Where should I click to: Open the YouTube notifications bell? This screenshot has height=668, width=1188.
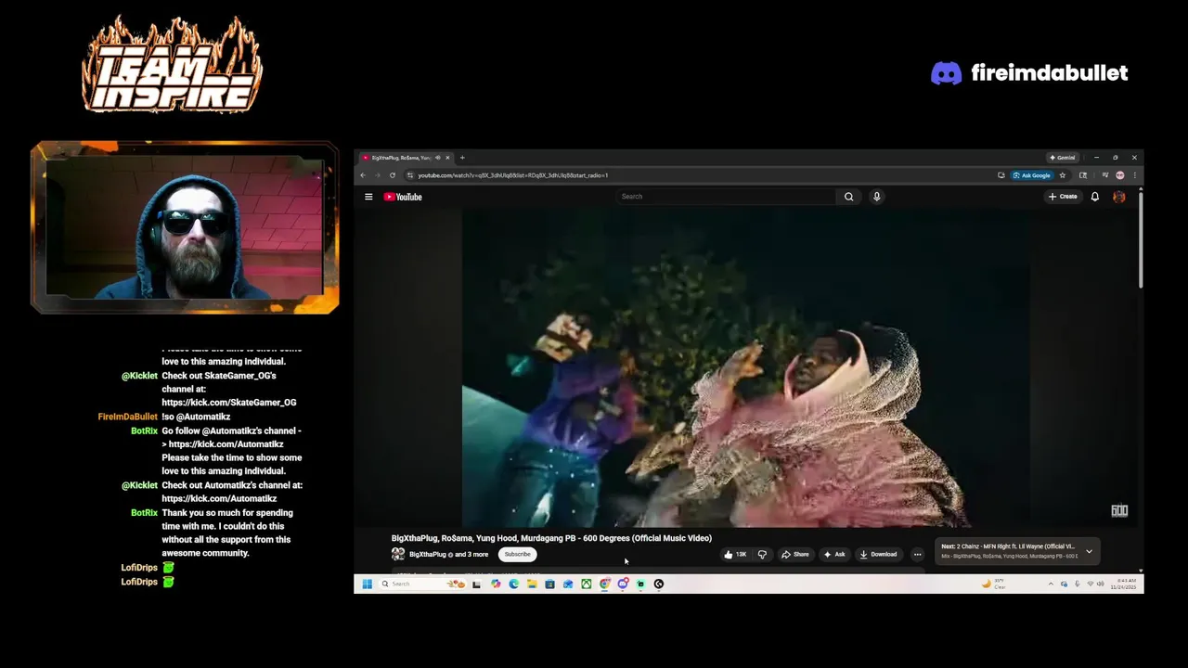(1095, 197)
